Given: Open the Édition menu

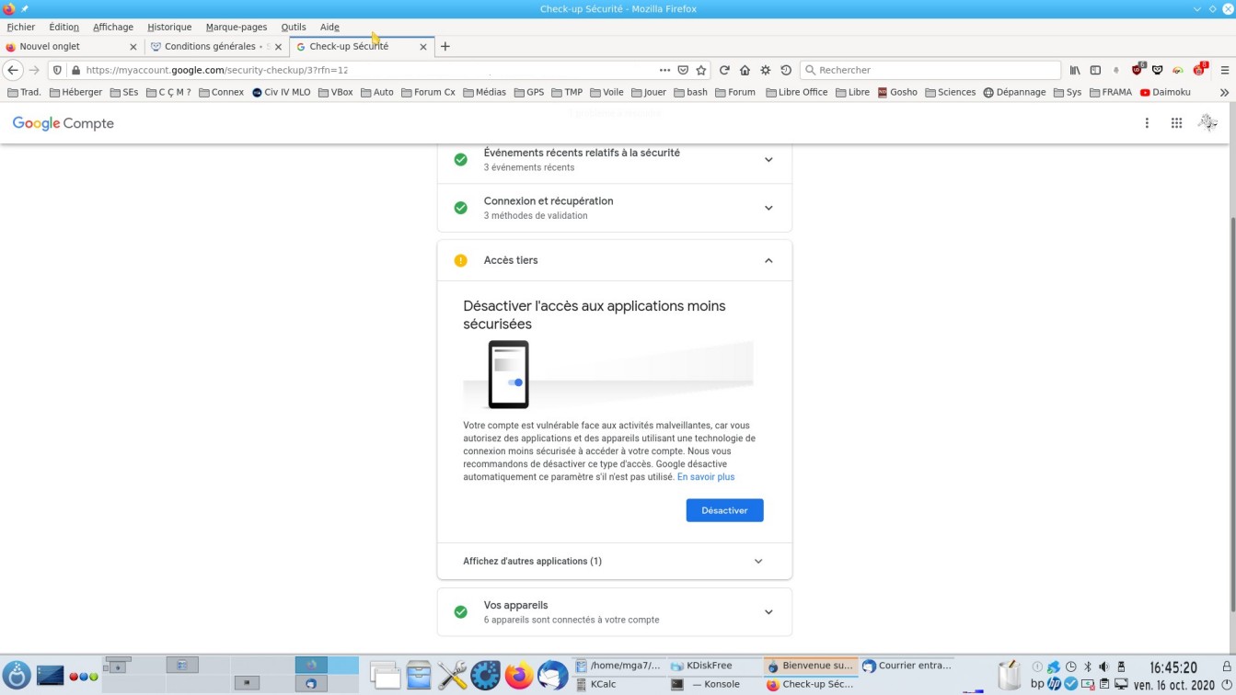Looking at the screenshot, I should (64, 27).
